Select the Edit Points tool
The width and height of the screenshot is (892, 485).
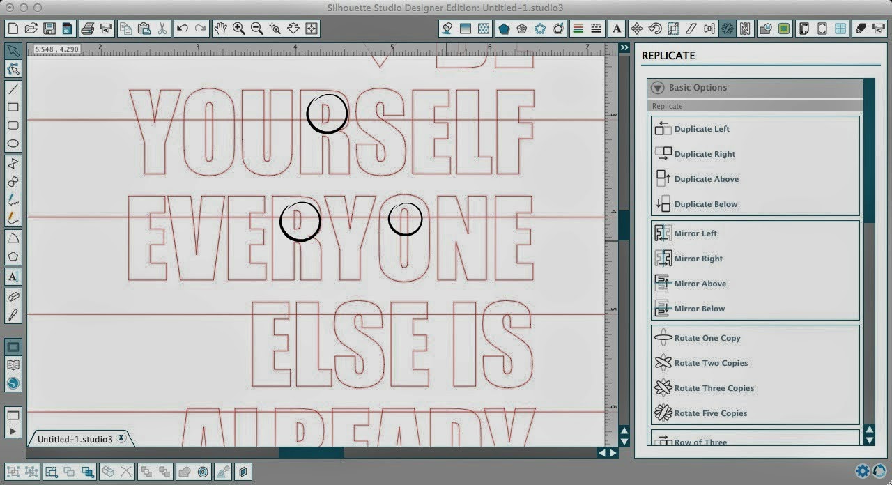tap(13, 69)
